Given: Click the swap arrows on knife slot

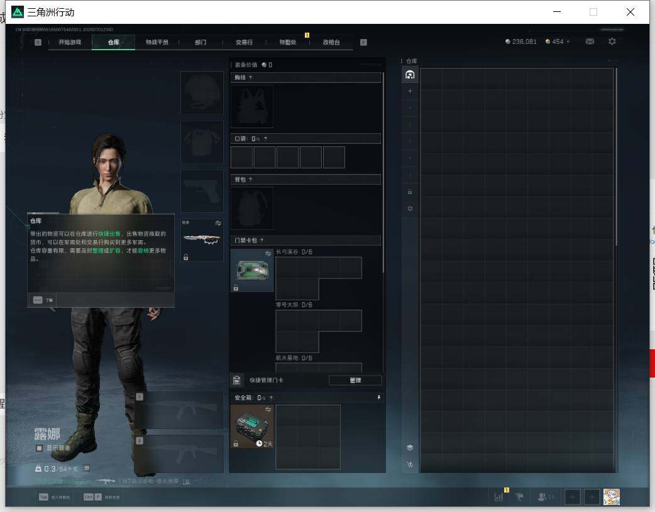Looking at the screenshot, I should 217,224.
